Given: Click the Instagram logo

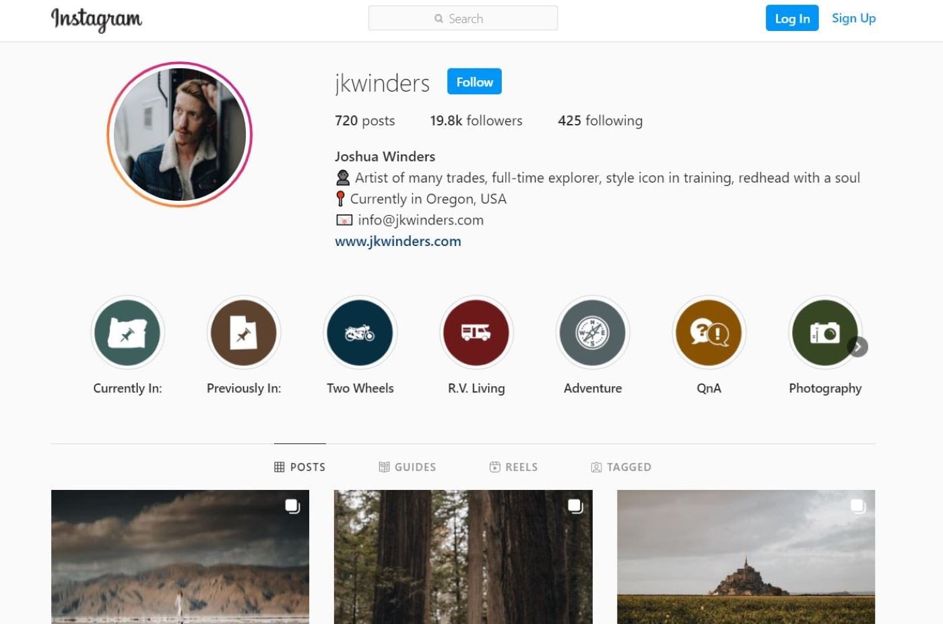Looking at the screenshot, I should pos(96,20).
